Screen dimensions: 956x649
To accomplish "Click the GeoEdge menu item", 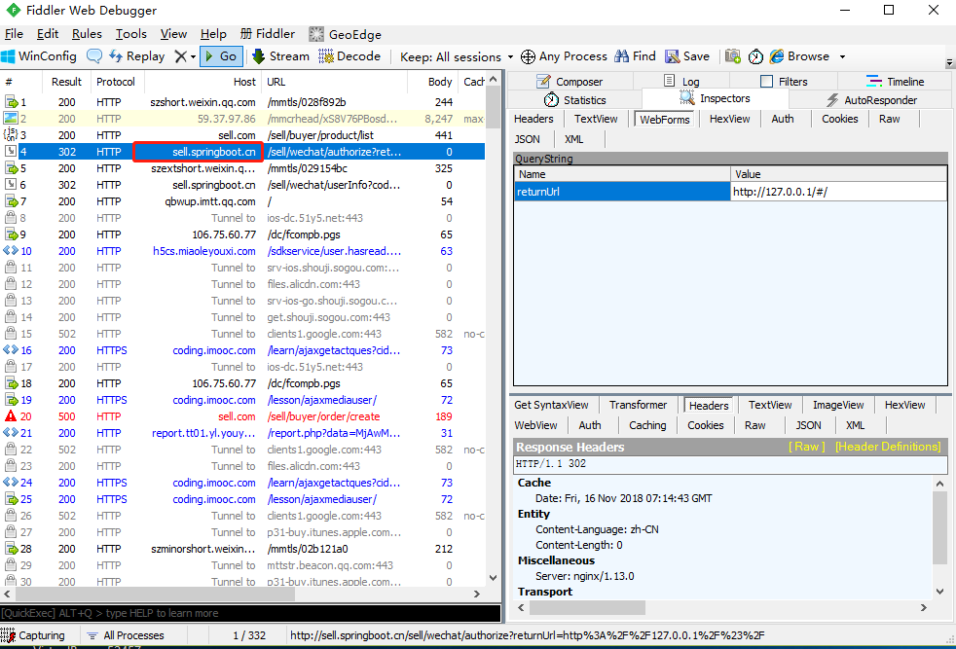I will tap(345, 34).
